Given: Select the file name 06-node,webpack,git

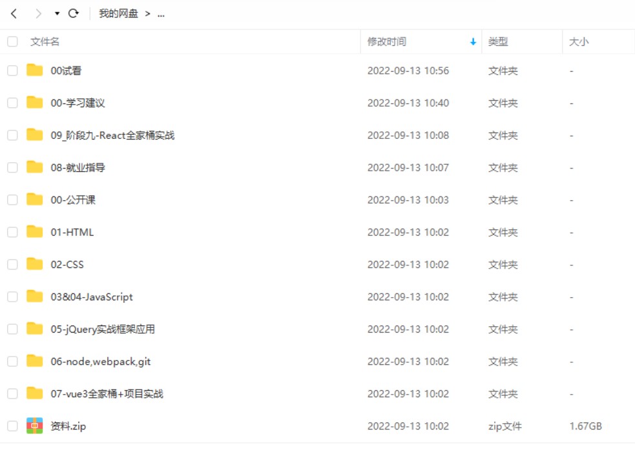Looking at the screenshot, I should point(100,362).
